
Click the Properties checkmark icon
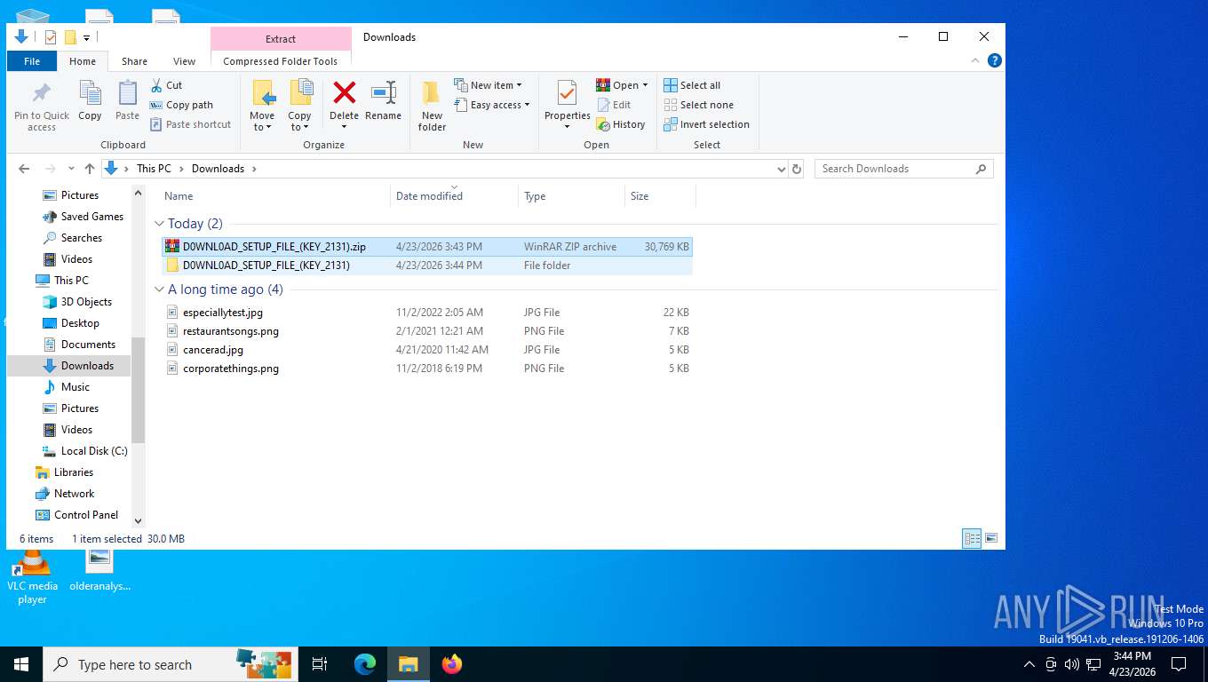[x=567, y=93]
